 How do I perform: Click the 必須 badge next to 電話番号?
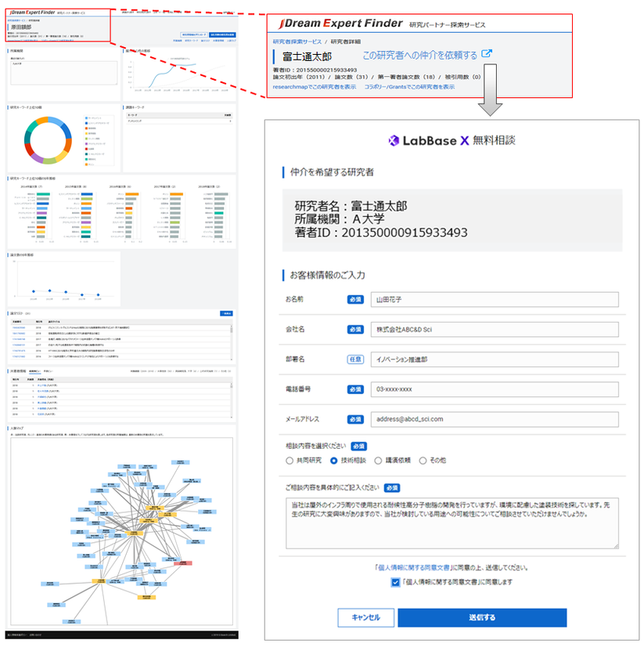tap(355, 389)
